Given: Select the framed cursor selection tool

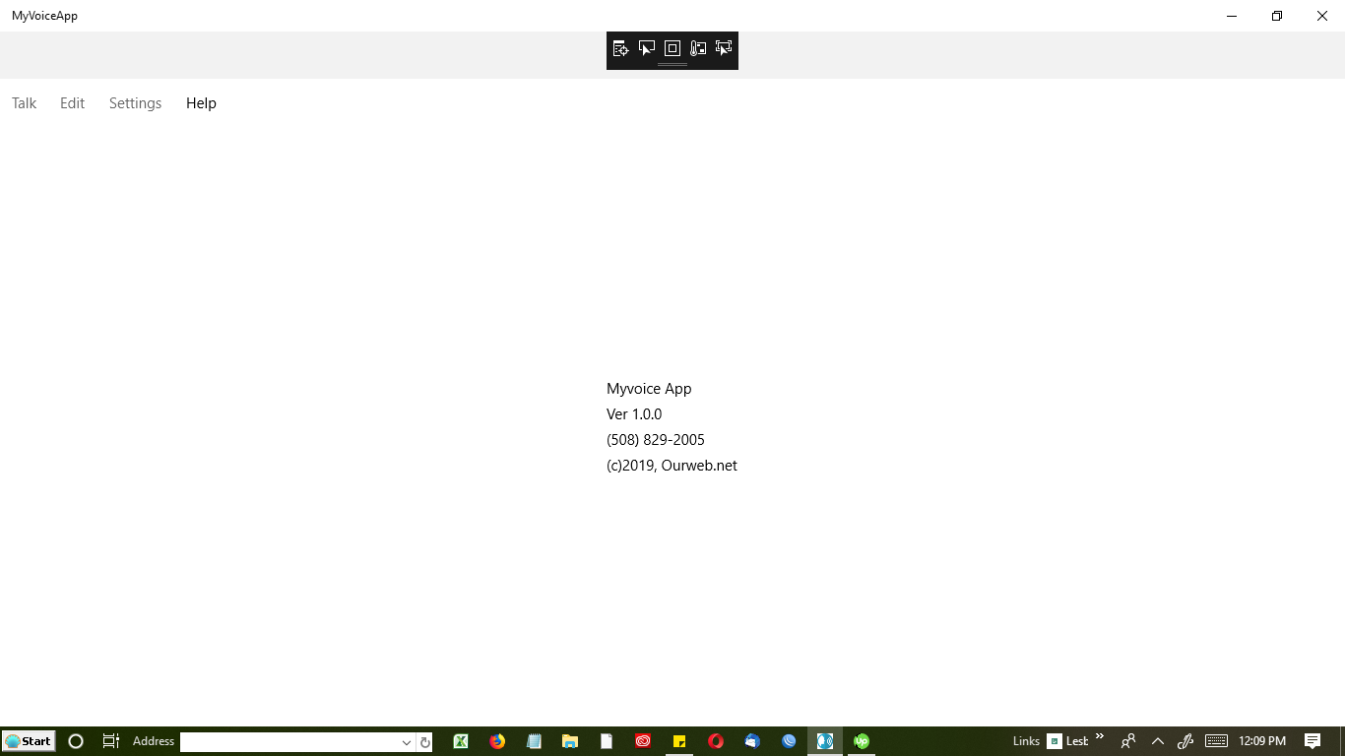Looking at the screenshot, I should click(724, 47).
